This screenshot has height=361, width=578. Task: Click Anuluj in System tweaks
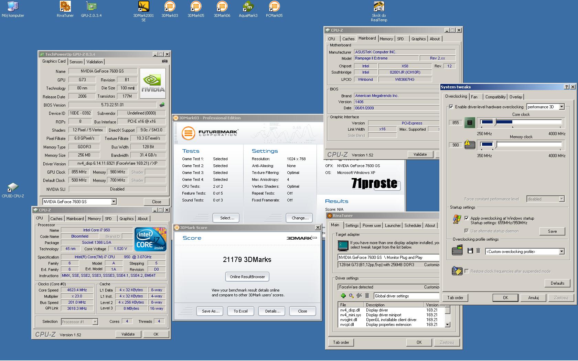[x=533, y=298]
